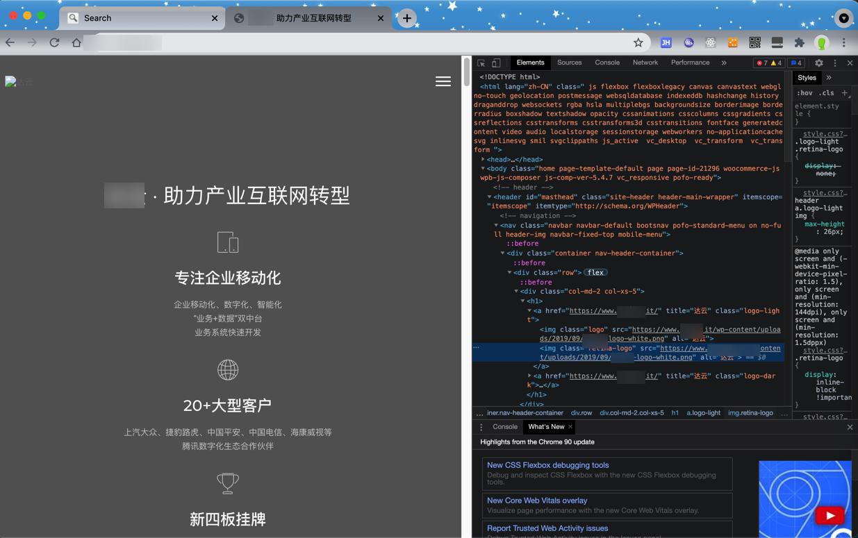Switch to the Elements tab
This screenshot has width=858, height=538.
[x=530, y=62]
